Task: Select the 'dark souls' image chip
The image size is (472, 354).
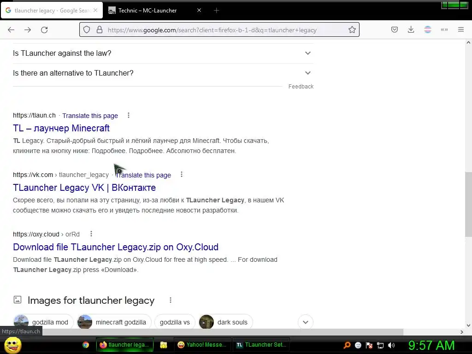Action: click(x=226, y=322)
